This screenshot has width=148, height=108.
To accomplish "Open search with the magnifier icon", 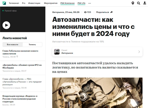I will pos(139,3).
